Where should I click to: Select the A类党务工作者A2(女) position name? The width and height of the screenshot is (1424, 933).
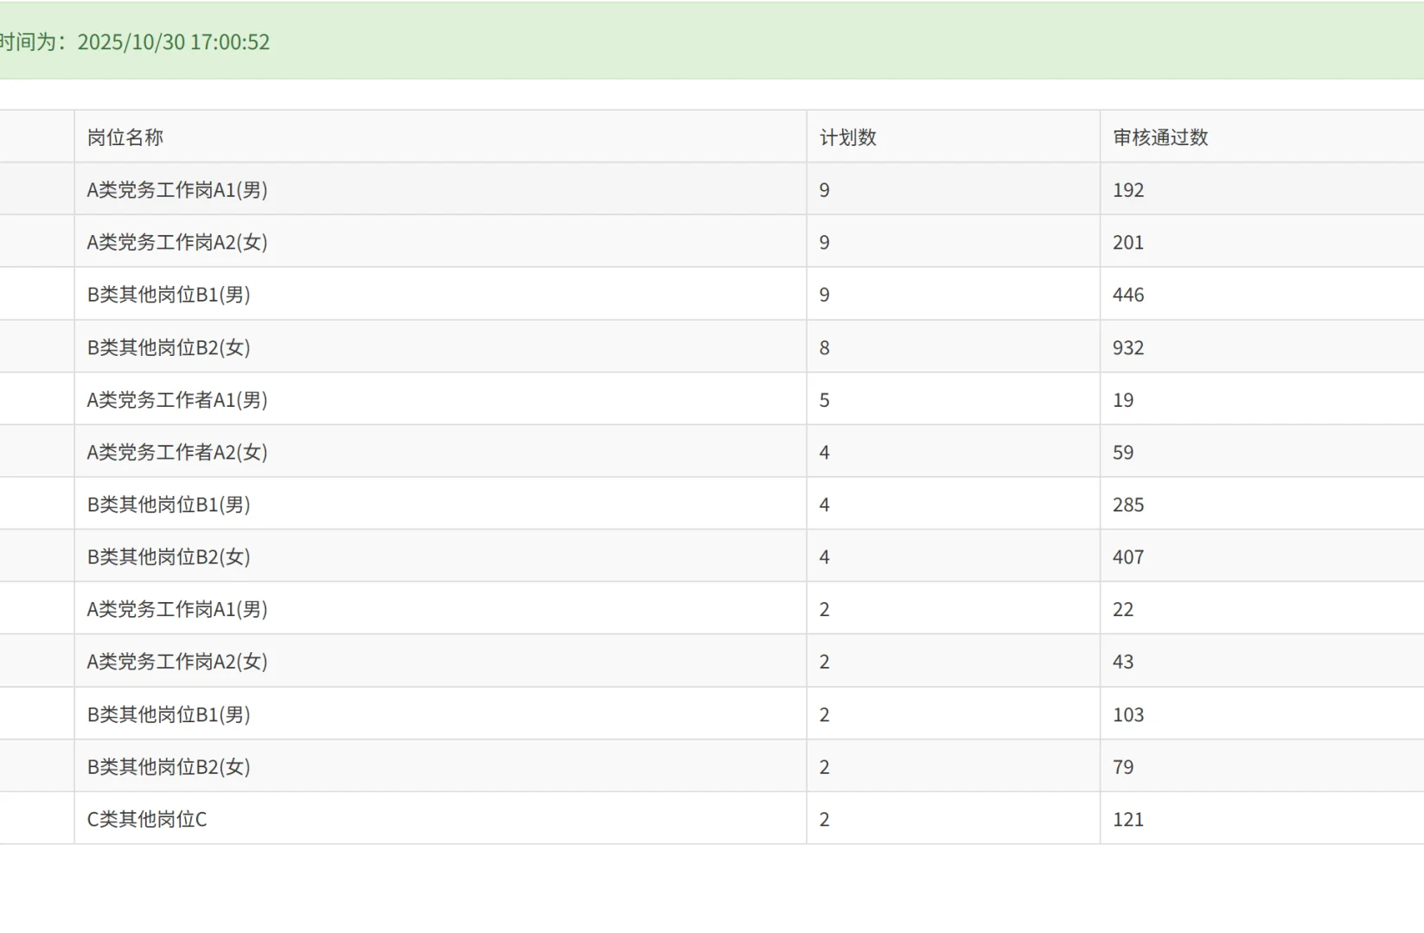[x=177, y=452]
